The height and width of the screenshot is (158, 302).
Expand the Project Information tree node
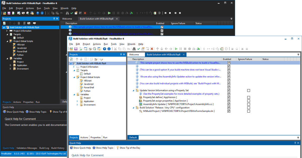74,67
